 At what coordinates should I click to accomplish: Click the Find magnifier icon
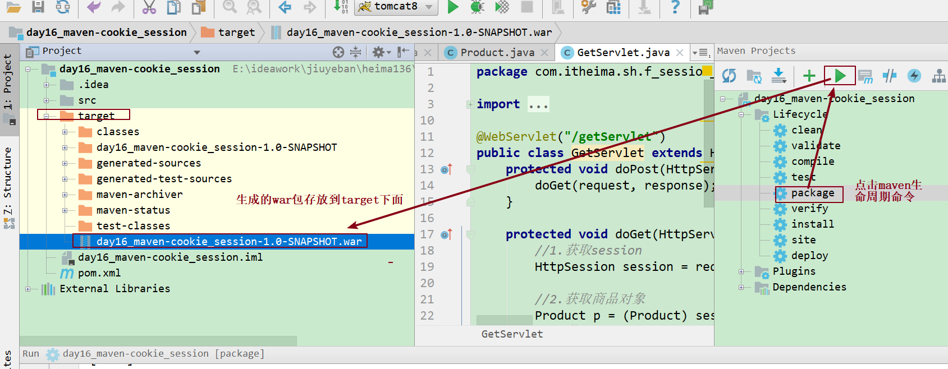[230, 7]
